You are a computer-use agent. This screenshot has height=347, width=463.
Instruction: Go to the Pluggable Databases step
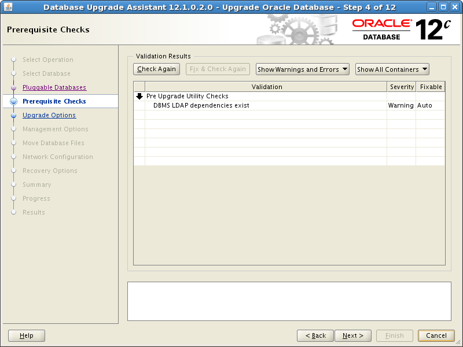tap(54, 87)
